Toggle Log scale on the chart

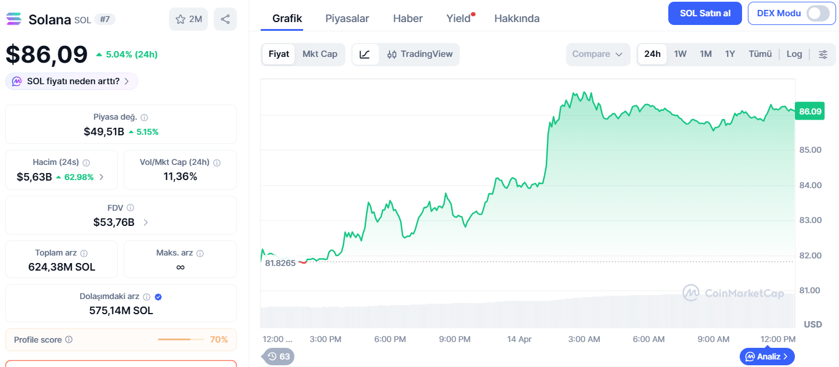794,54
